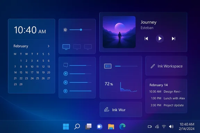Launch Microsoft Edge from taskbar
200x133 pixels.
(122, 126)
